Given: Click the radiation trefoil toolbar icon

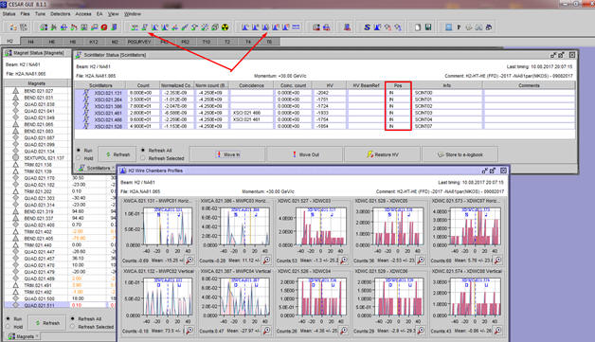Looking at the screenshot, I should coord(225,27).
